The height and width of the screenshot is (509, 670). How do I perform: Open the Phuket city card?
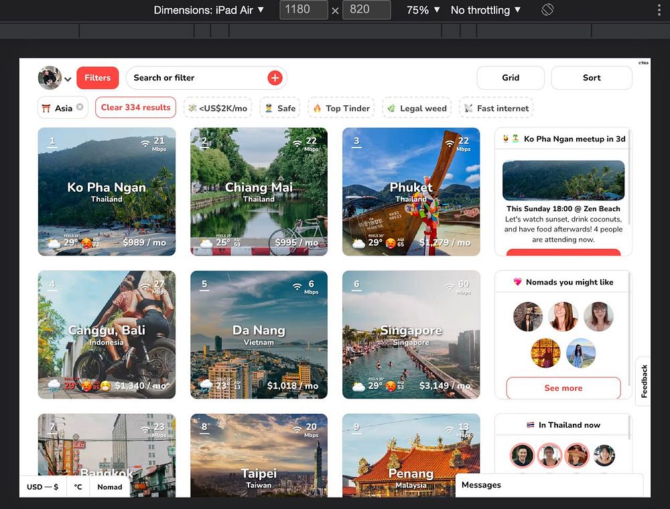tap(411, 192)
